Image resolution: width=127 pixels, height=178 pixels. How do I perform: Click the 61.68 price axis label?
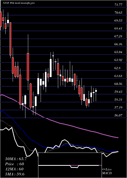tap(118, 76)
